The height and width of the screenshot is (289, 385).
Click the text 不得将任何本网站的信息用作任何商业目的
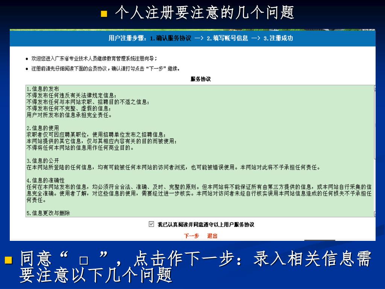tap(80, 148)
